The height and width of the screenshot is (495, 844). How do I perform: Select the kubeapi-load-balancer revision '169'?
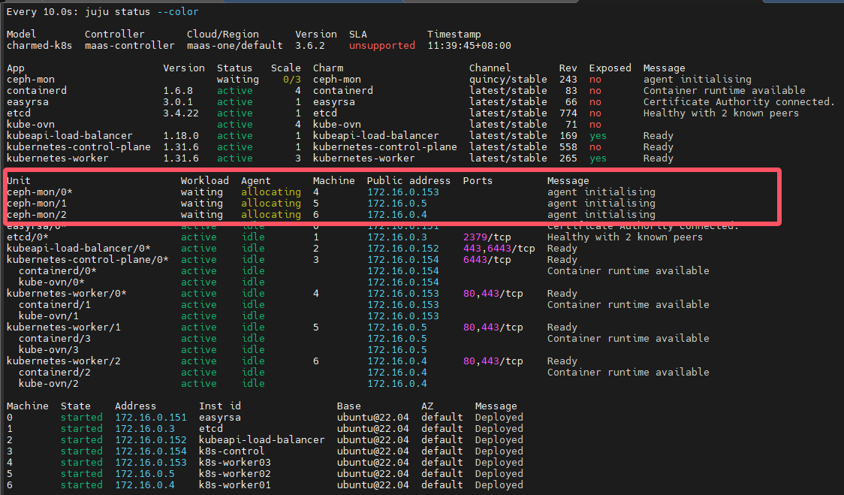[568, 136]
